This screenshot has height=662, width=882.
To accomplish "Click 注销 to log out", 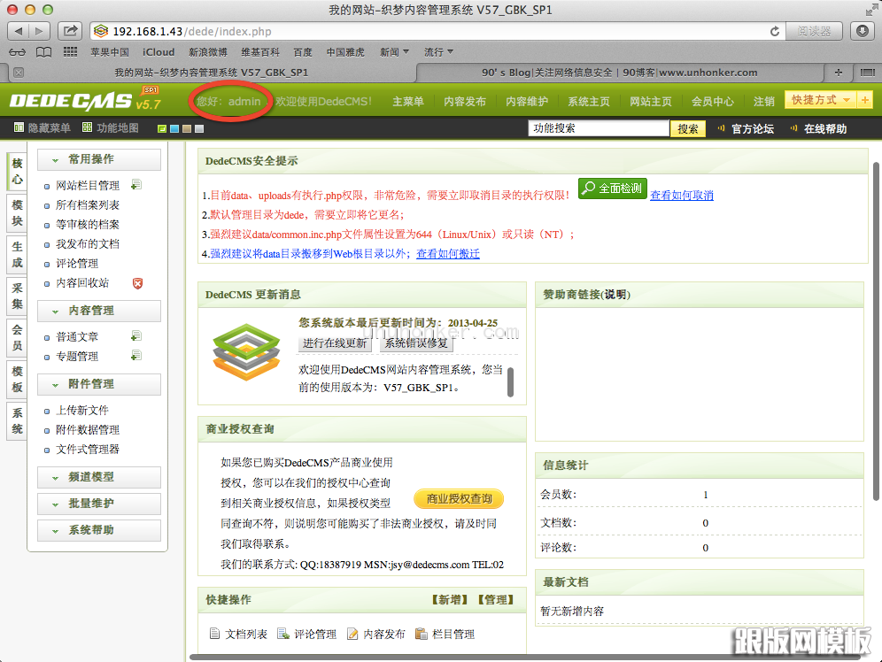I will click(x=764, y=102).
